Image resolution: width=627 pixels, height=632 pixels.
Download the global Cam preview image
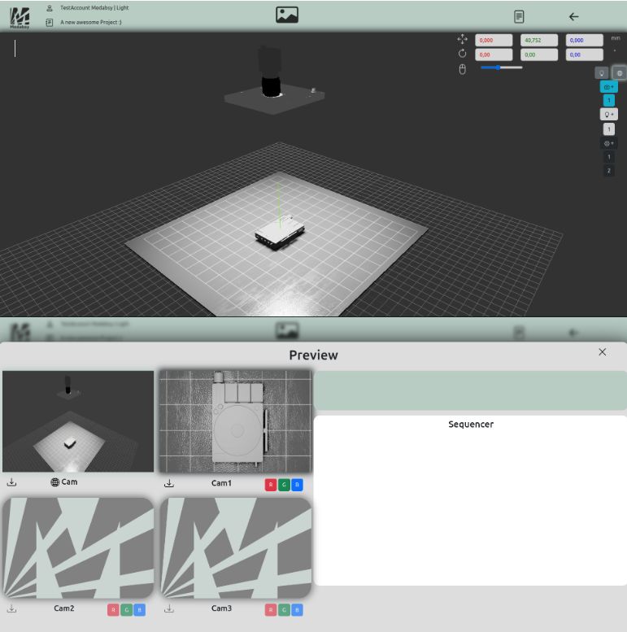12,482
